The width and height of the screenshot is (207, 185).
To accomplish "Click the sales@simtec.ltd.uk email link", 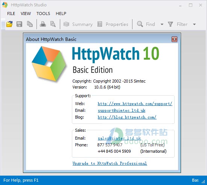I will coord(119,138).
